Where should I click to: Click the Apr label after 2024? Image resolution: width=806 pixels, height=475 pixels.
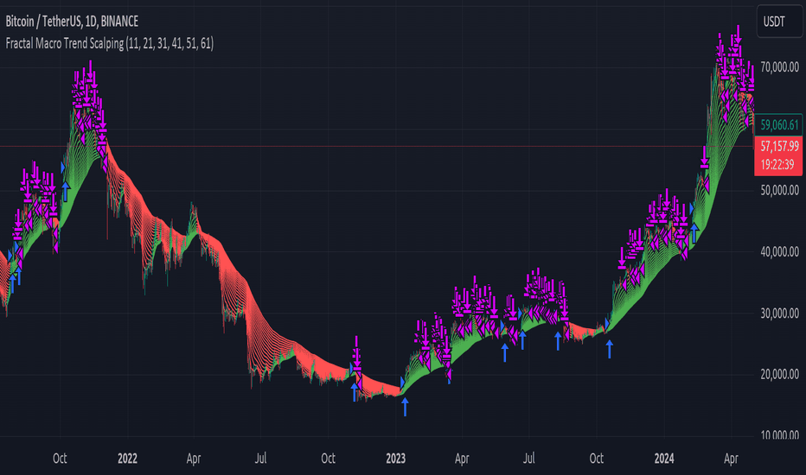click(731, 458)
